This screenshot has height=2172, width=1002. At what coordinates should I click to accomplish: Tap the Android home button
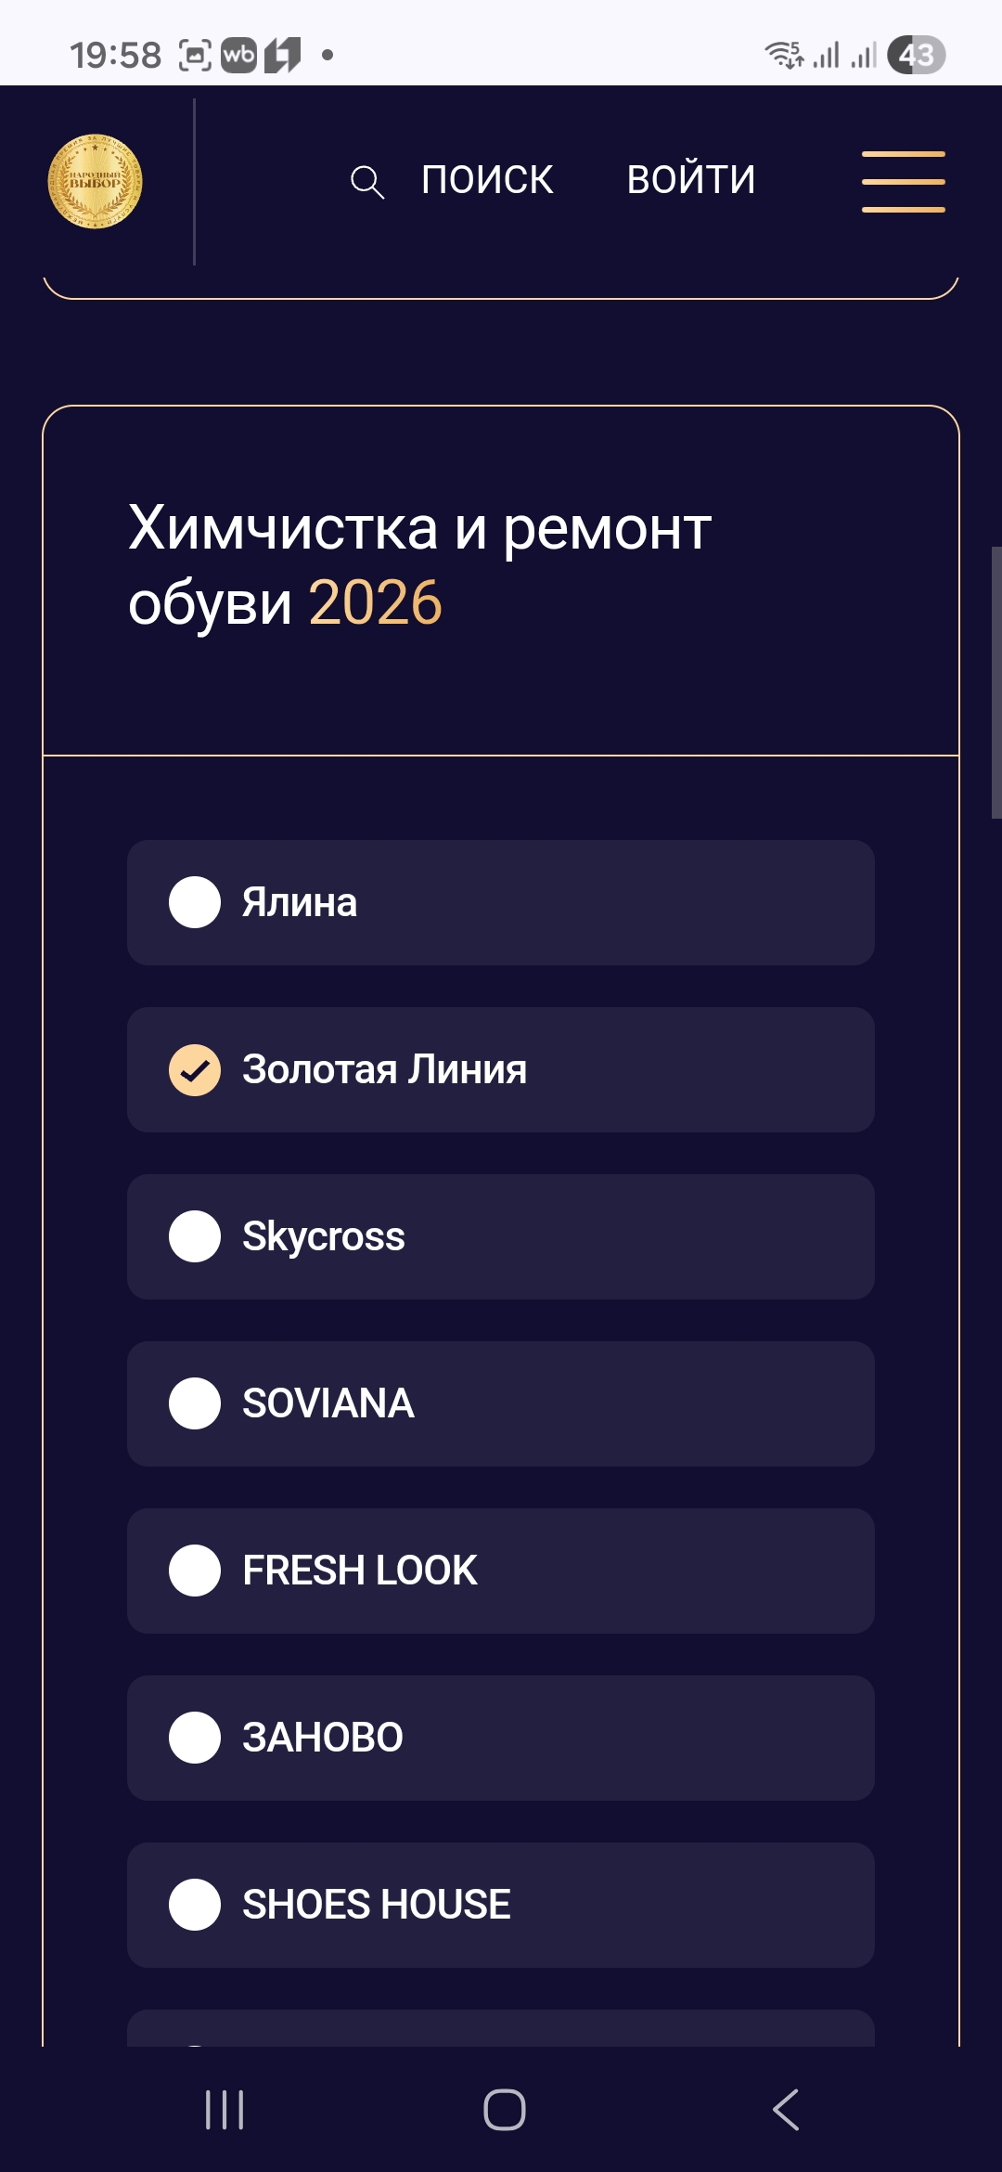coord(504,2109)
